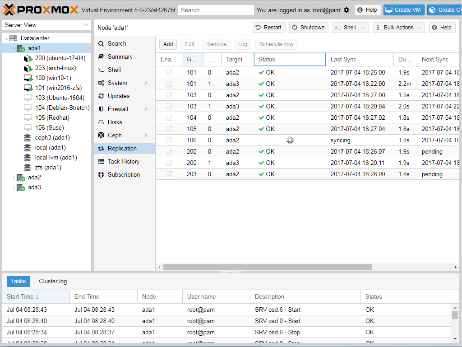This screenshot has width=462, height=347.
Task: Open the Bulk Actions dropdown
Action: [x=398, y=27]
